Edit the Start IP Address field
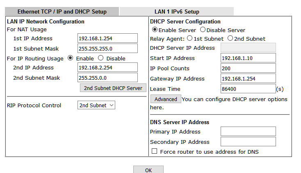Image resolution: width=301 pixels, height=173 pixels. 248,58
